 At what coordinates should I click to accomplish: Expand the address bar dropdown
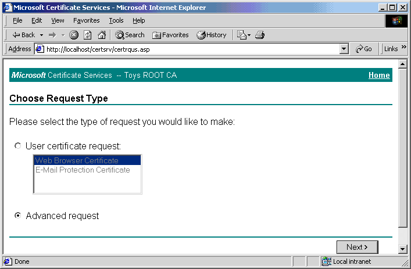(344, 49)
